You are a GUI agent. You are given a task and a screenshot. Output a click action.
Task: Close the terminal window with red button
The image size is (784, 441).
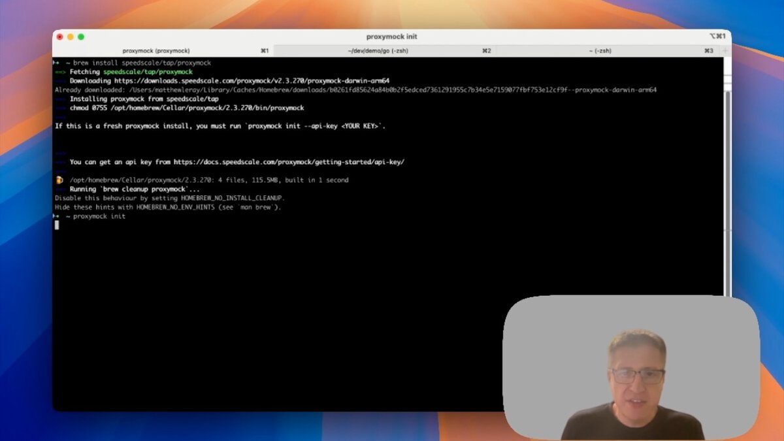click(x=60, y=37)
